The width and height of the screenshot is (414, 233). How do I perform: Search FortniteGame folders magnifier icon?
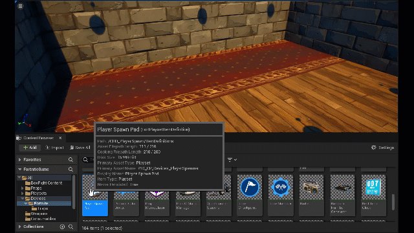[x=71, y=170]
